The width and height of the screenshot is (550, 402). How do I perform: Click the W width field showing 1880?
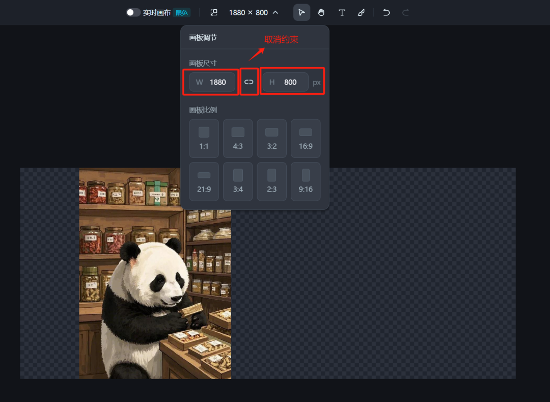211,82
